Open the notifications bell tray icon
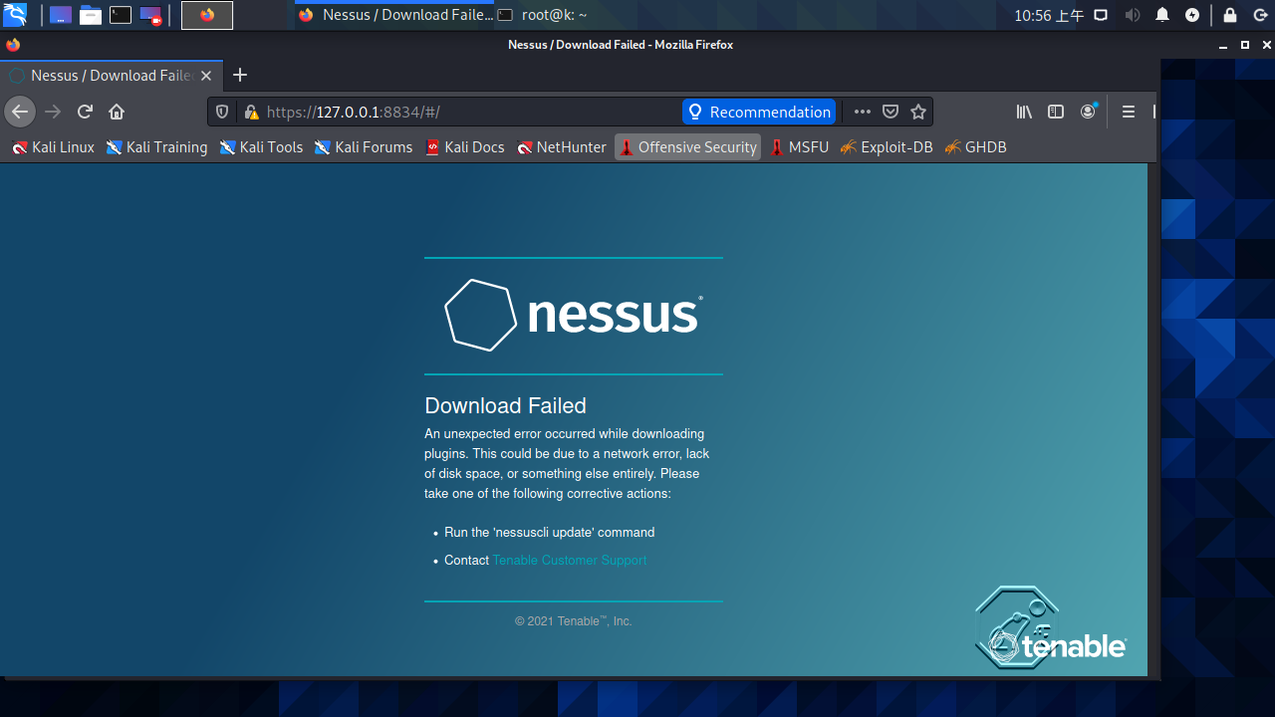The width and height of the screenshot is (1275, 717). tap(1162, 15)
